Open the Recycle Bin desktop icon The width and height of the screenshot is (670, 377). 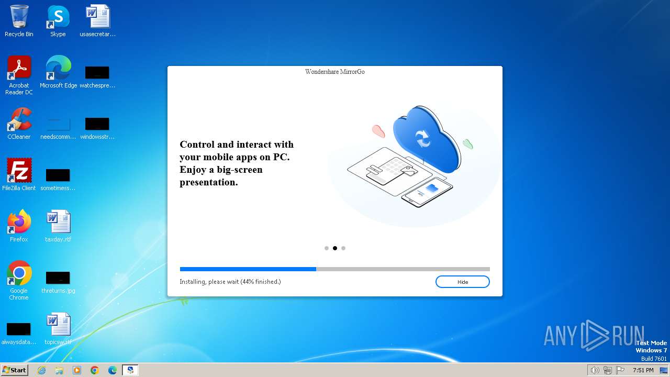(19, 21)
